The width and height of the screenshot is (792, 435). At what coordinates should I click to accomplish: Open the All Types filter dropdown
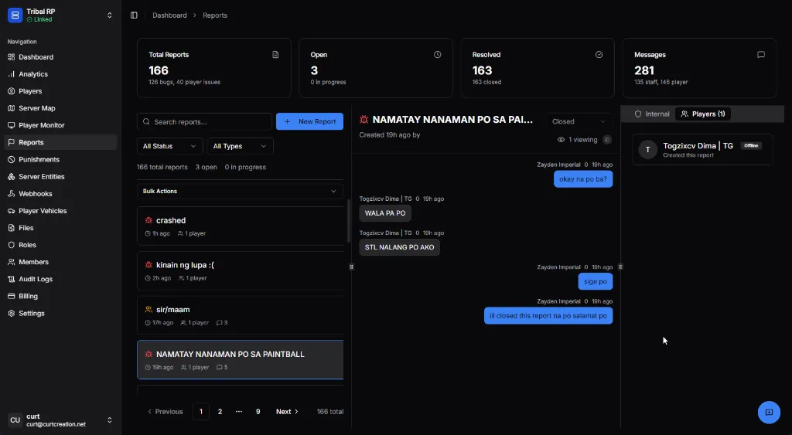(240, 146)
